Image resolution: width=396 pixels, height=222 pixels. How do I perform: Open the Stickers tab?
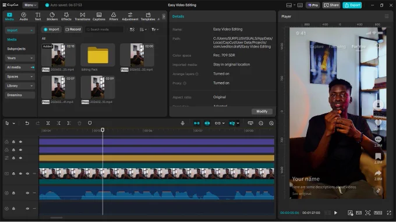tap(52, 16)
